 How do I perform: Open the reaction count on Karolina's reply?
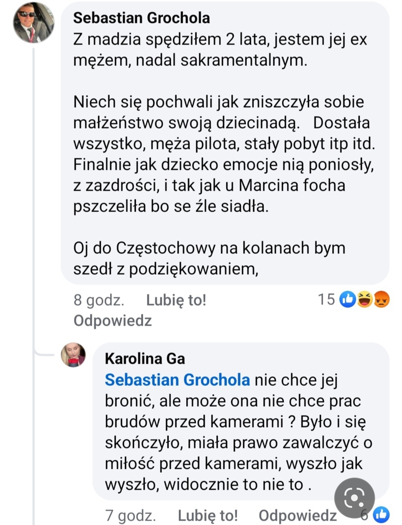tap(365, 515)
